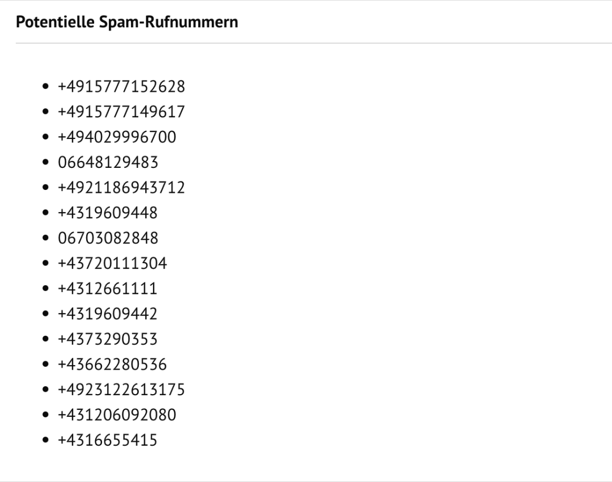Select the number 06703082848
Screen dimensions: 612x482
pos(108,238)
